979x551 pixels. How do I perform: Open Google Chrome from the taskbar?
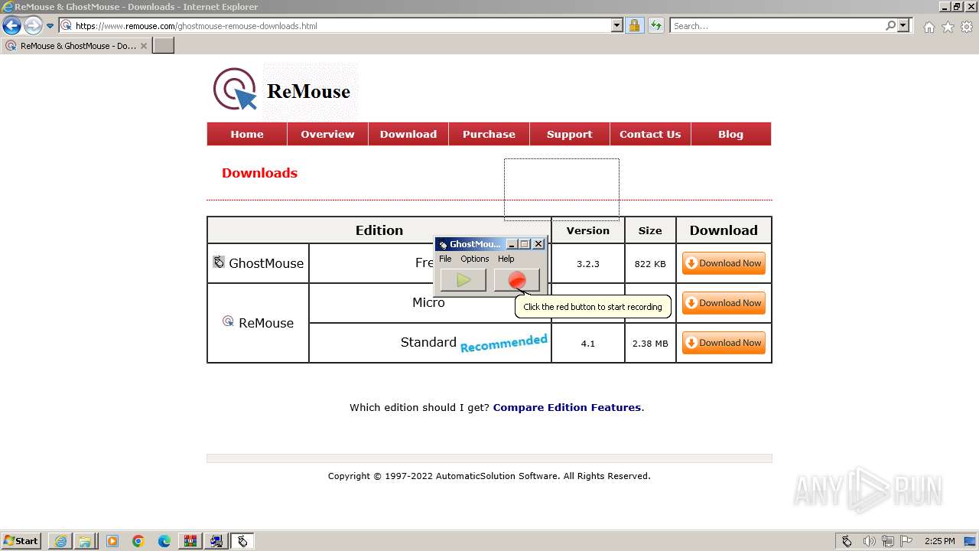[x=138, y=541]
